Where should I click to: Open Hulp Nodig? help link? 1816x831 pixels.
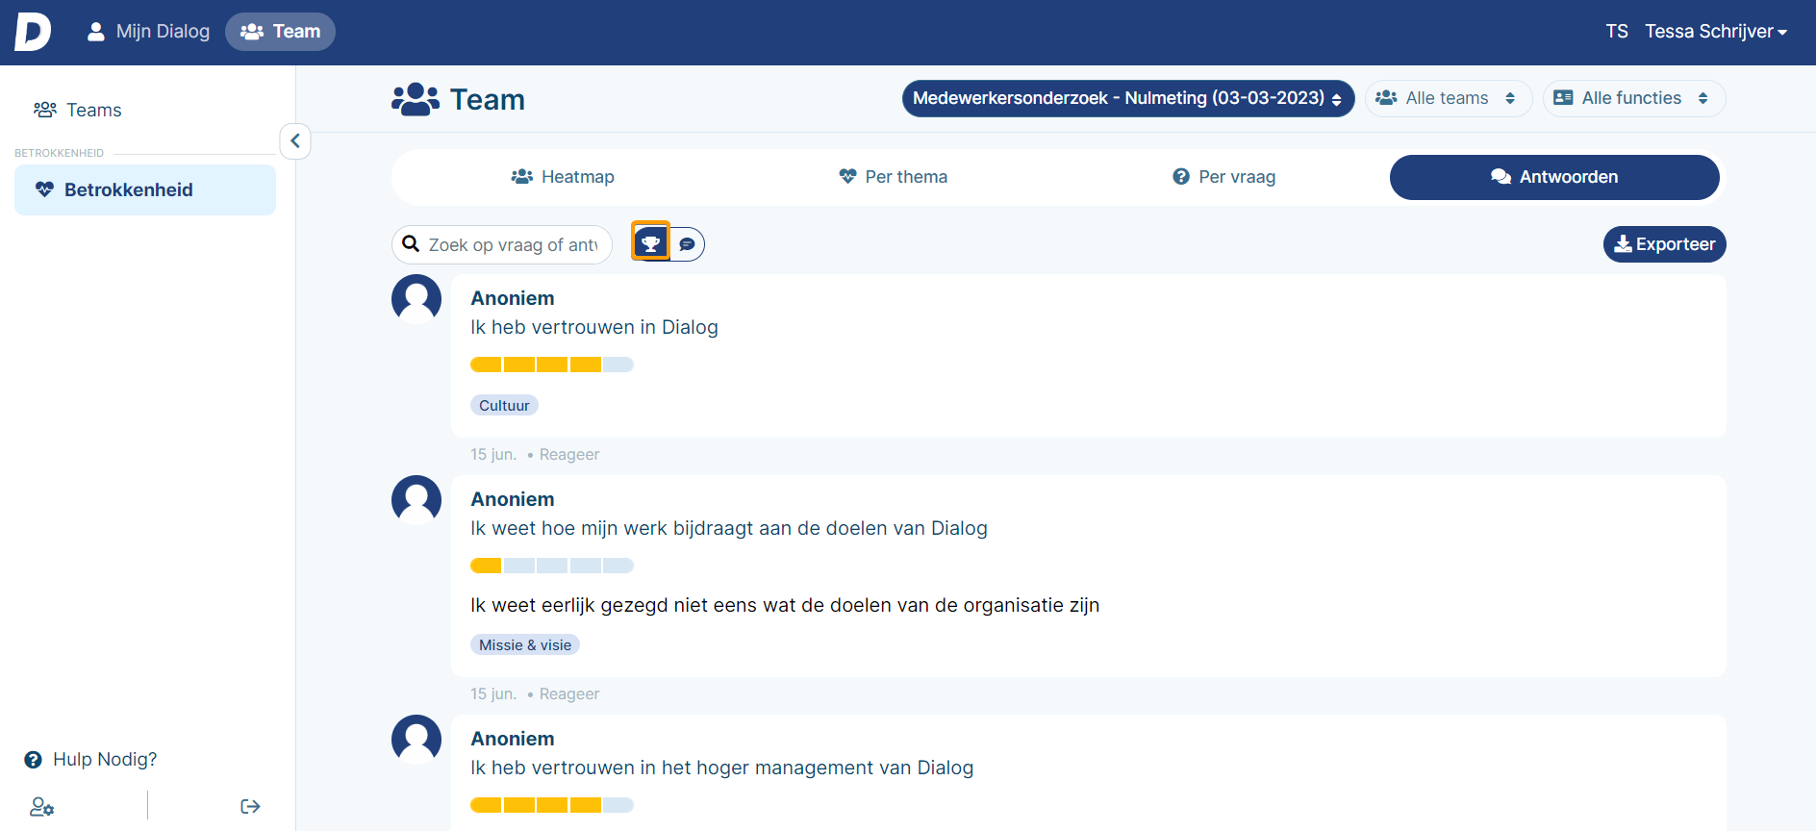click(x=91, y=760)
